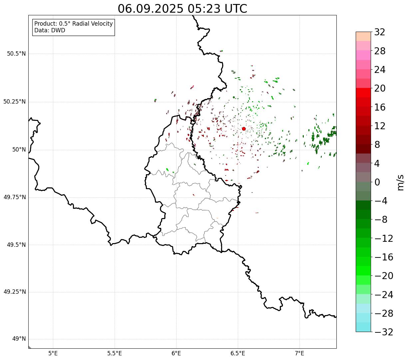The width and height of the screenshot is (408, 360).
Task: Click the colorbar tick label −24
Action: [384, 295]
